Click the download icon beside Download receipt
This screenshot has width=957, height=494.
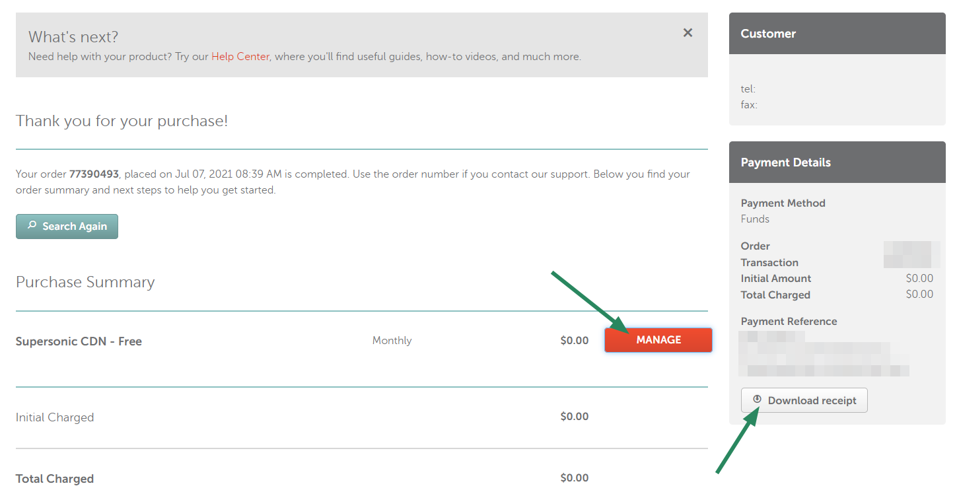coord(757,400)
